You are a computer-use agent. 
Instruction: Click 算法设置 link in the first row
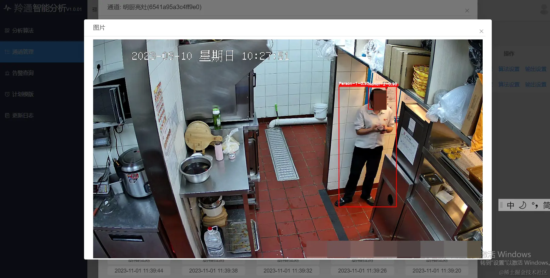(509, 69)
